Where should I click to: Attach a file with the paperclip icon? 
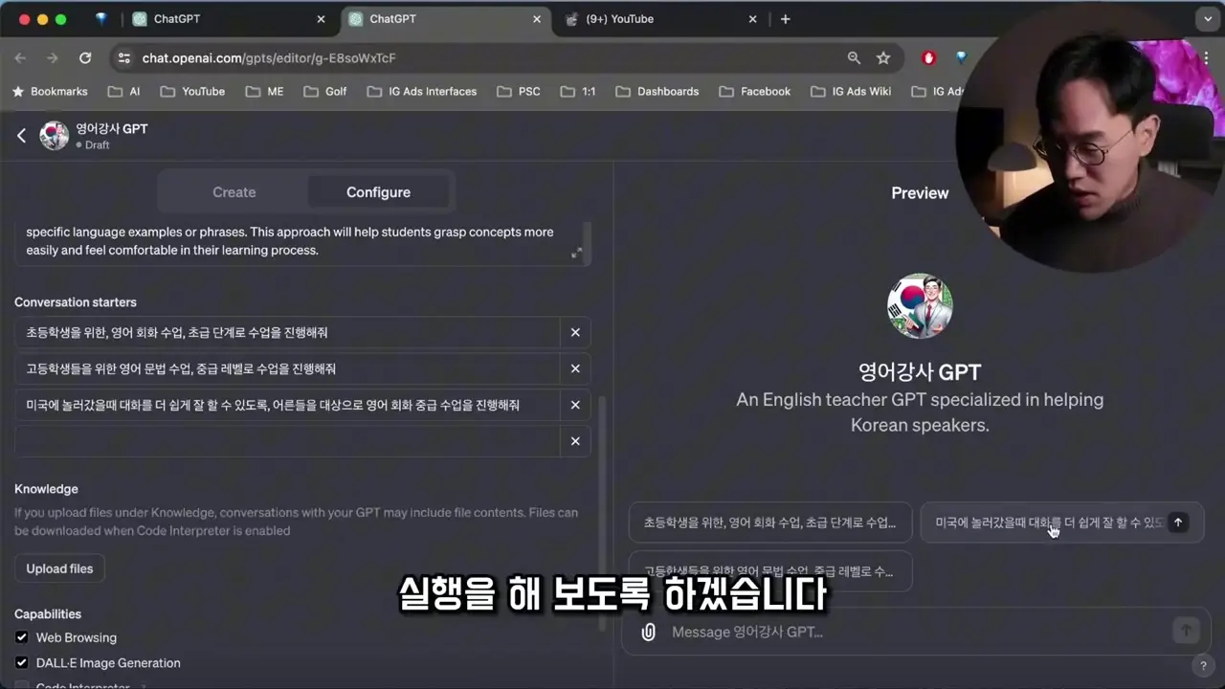click(648, 632)
